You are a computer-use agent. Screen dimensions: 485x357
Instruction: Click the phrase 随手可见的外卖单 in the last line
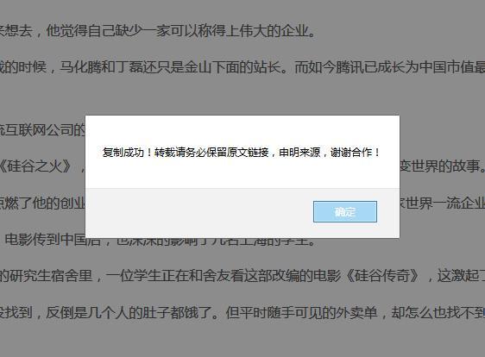[322, 312]
